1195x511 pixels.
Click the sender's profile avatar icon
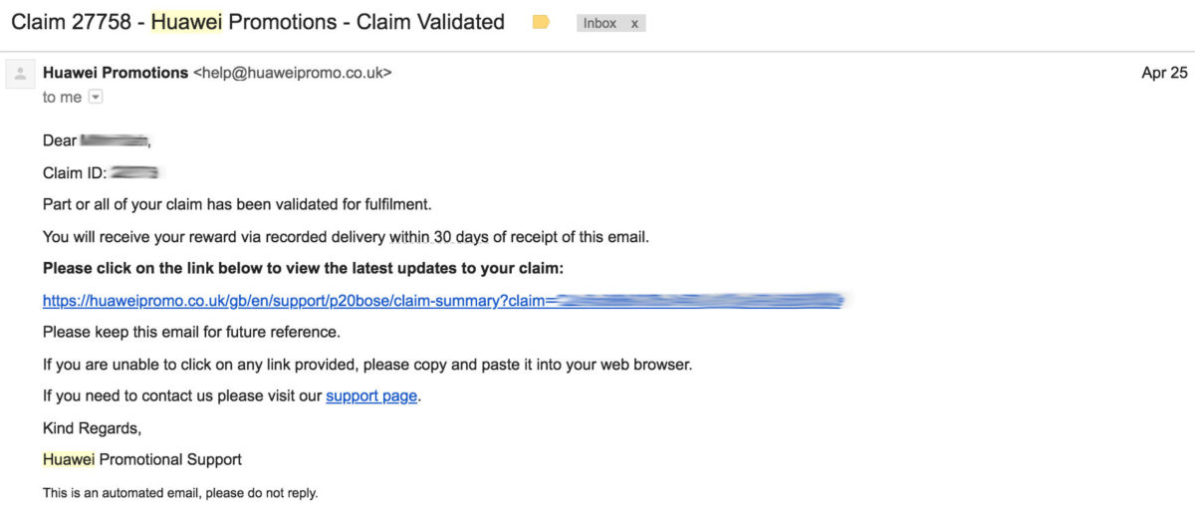click(20, 74)
